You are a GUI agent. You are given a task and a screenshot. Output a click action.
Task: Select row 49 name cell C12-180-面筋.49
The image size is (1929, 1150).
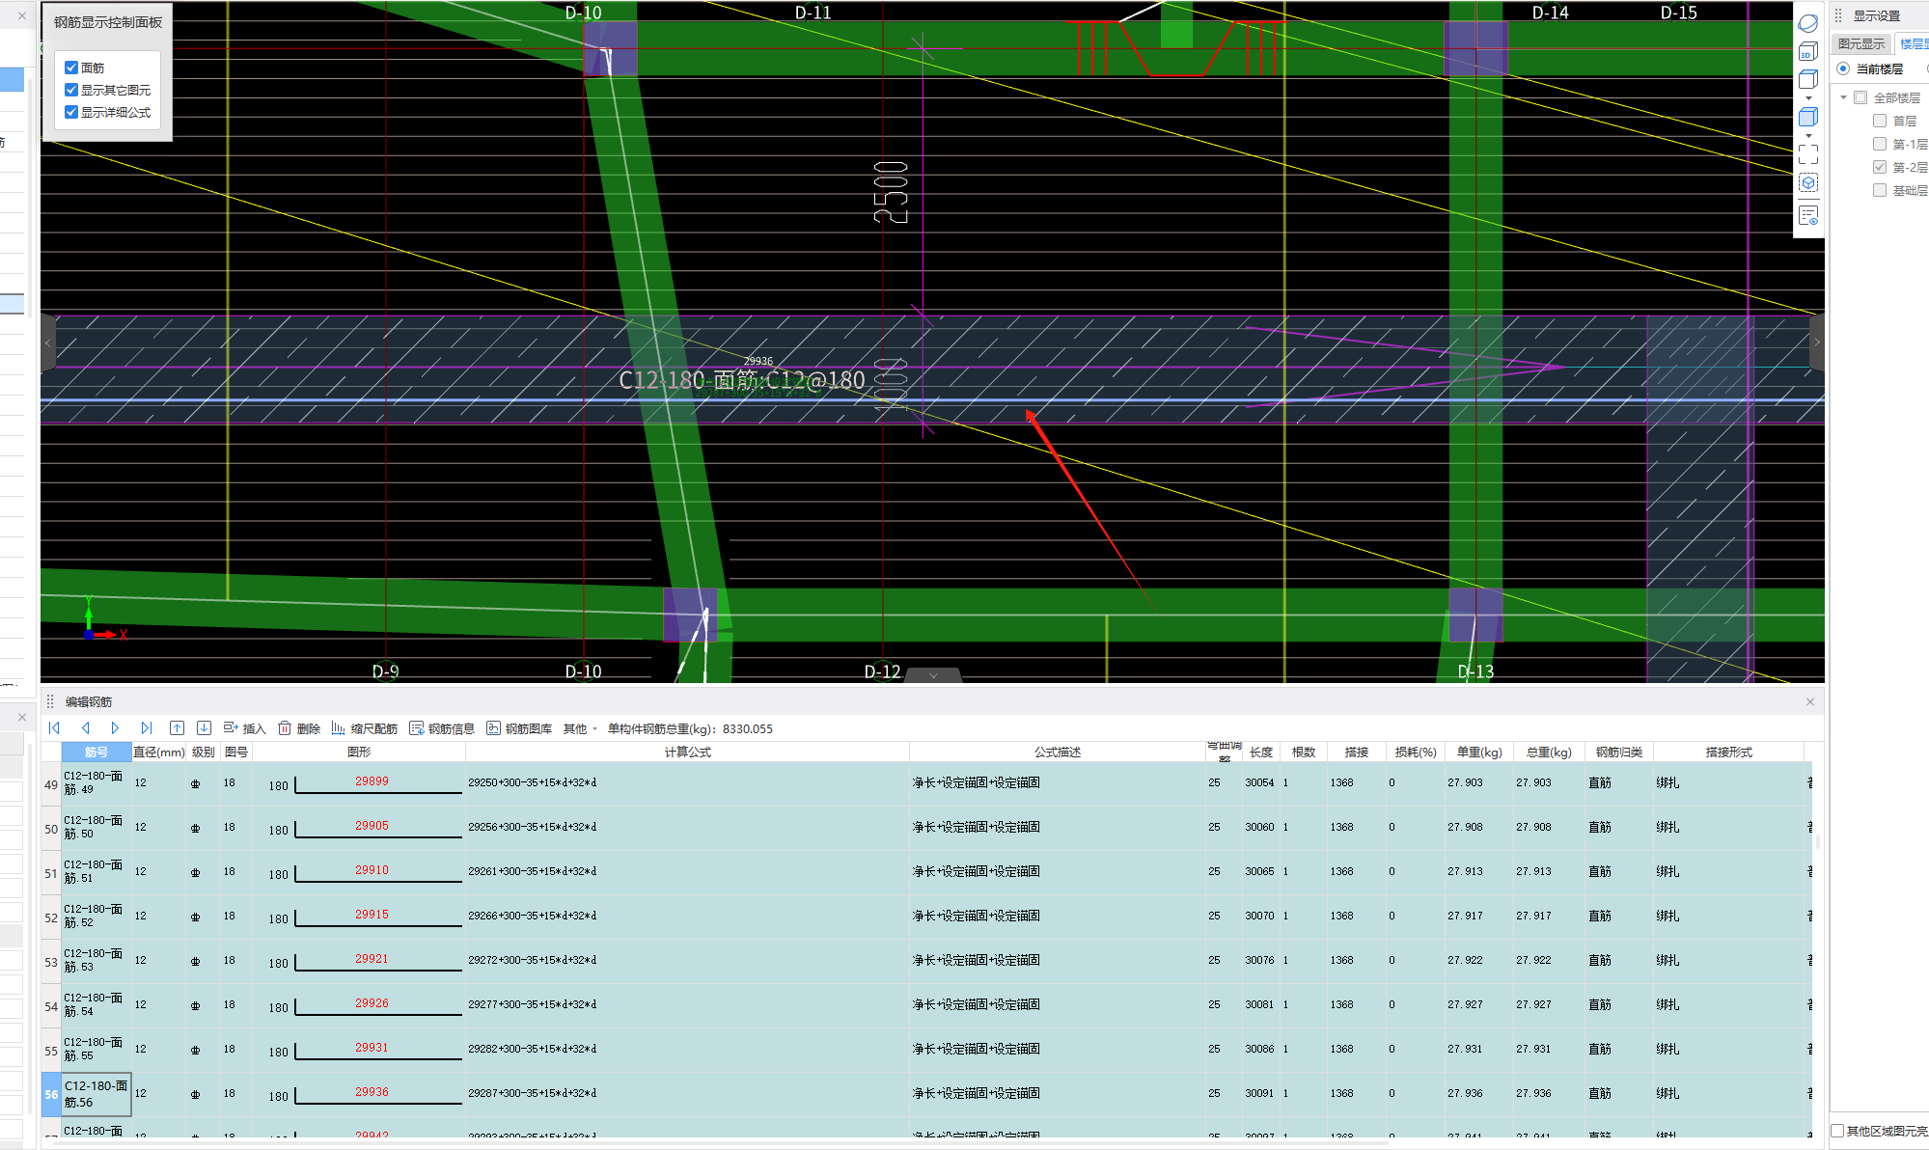point(96,782)
